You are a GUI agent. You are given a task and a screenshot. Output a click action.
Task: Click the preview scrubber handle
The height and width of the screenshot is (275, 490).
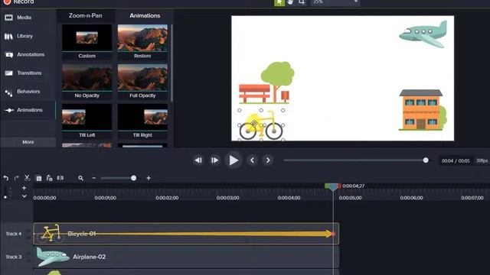click(426, 160)
